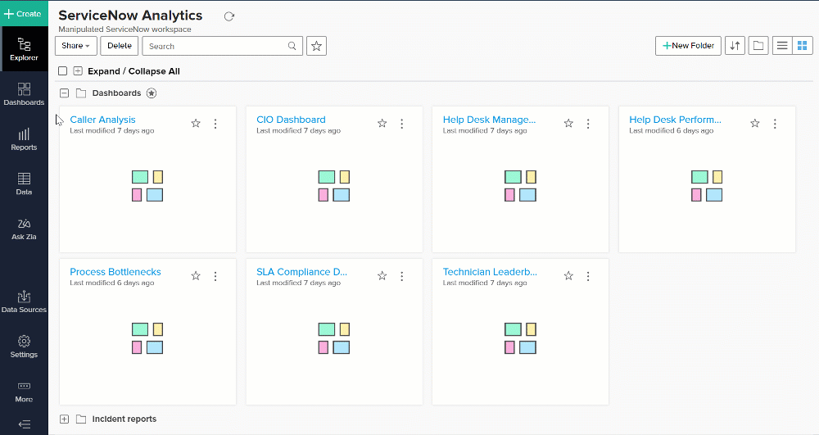
Task: Expand the Incident reports folder
Action: 64,419
